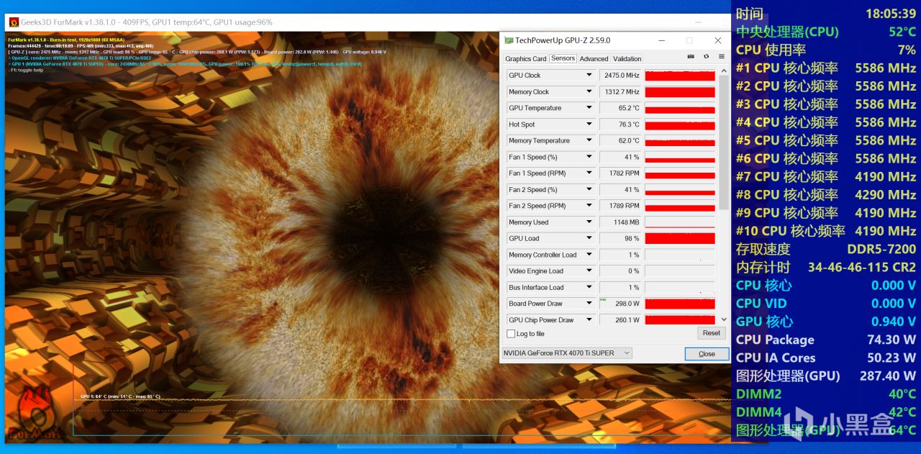Click the Close button at GPU-Z bottom

coord(707,353)
